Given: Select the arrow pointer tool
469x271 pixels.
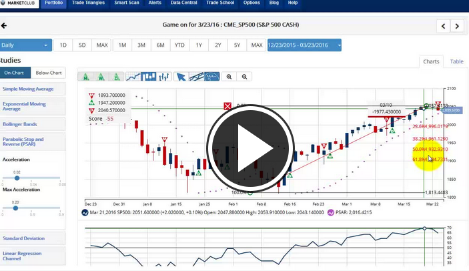Looking at the screenshot, I should [x=180, y=77].
